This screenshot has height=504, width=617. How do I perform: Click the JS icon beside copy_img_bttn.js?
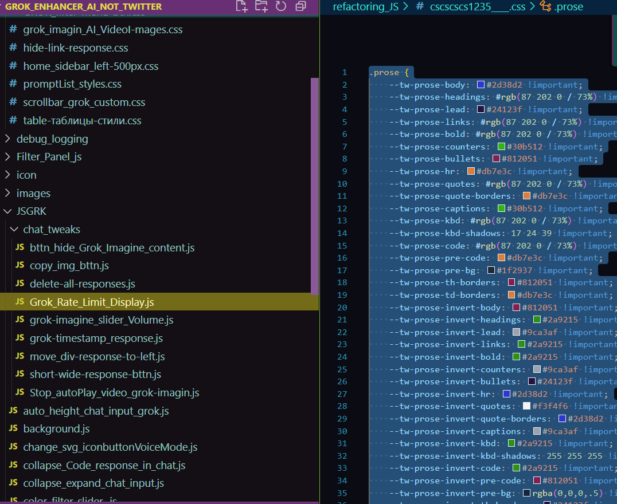19,265
